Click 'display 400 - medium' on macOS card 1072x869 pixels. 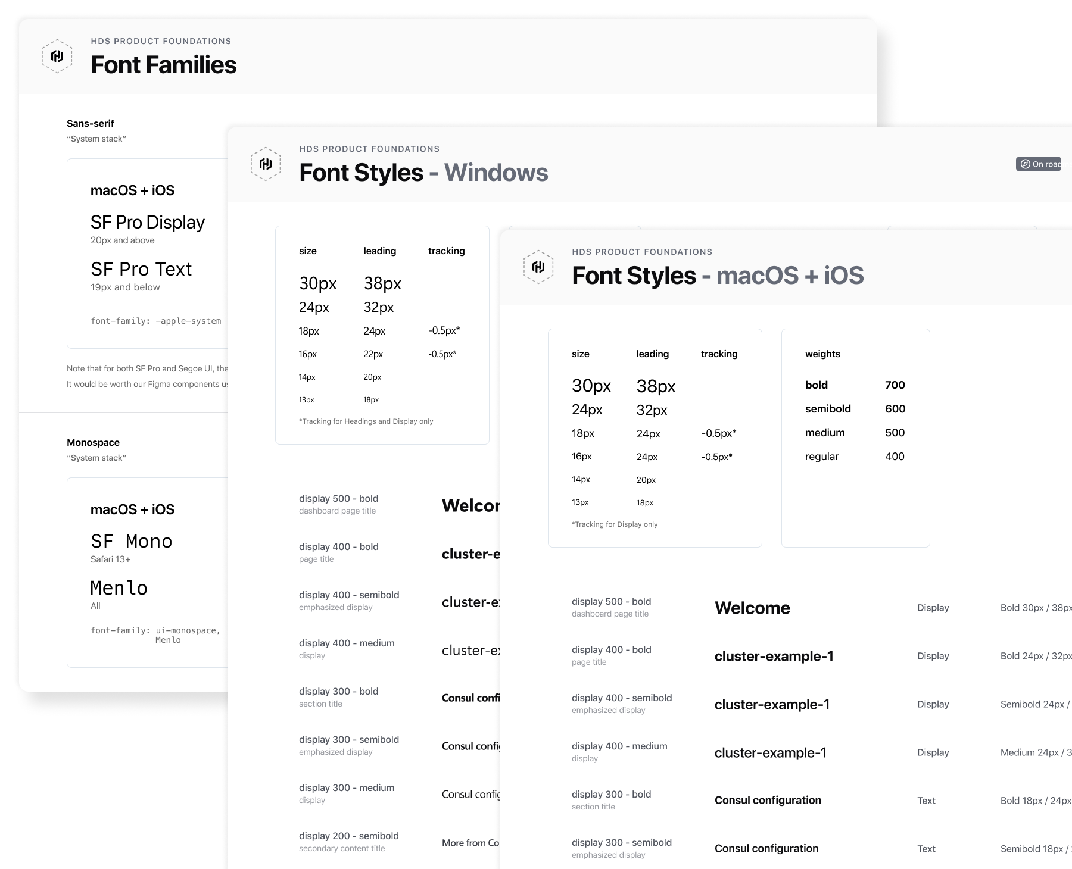click(x=619, y=746)
